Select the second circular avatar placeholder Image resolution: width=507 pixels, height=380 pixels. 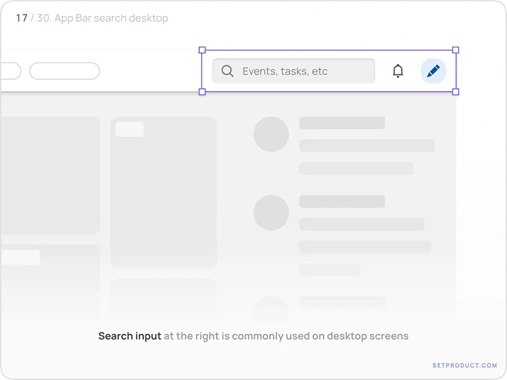pyautogui.click(x=271, y=213)
